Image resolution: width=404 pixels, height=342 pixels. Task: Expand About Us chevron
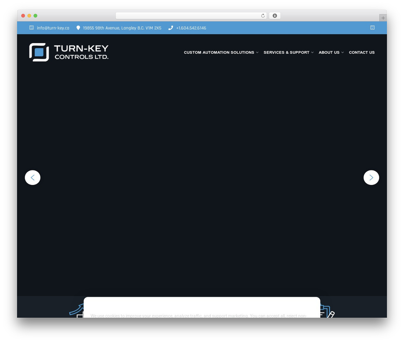click(342, 52)
